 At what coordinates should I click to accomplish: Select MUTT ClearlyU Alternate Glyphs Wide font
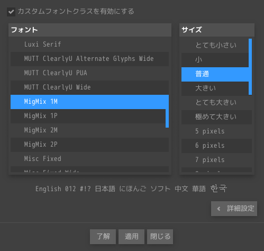click(89, 59)
